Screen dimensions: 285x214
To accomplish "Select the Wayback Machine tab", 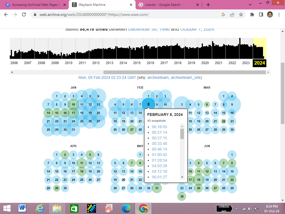I will 102,5.
